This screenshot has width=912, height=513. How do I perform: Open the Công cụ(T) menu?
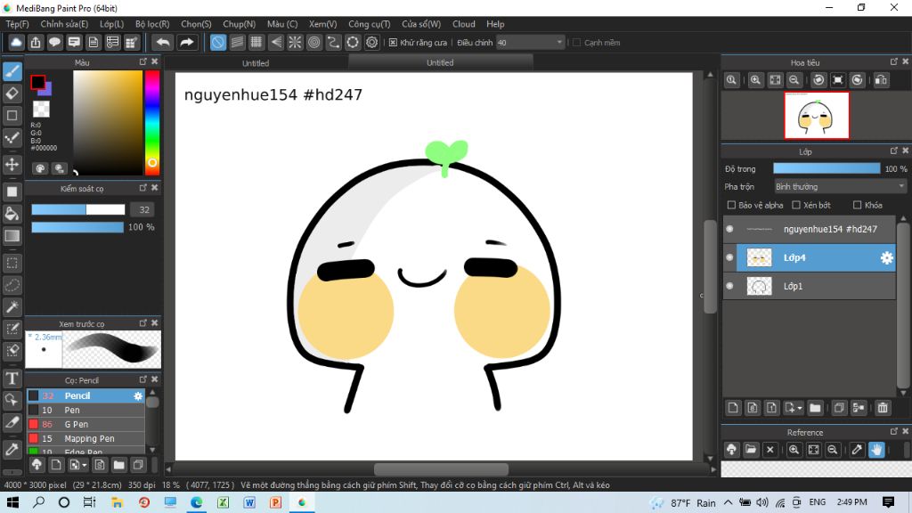point(369,24)
